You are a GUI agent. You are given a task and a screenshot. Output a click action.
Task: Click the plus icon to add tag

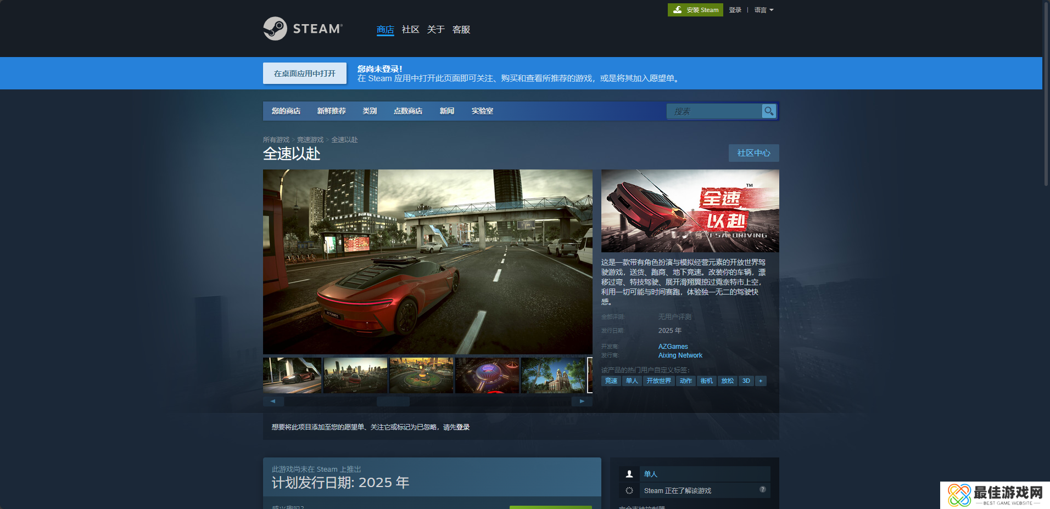[761, 381]
